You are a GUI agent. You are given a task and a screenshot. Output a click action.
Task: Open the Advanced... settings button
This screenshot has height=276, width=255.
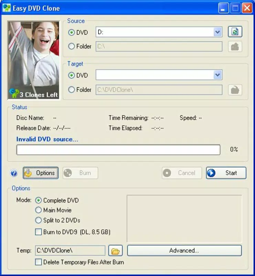(184, 250)
